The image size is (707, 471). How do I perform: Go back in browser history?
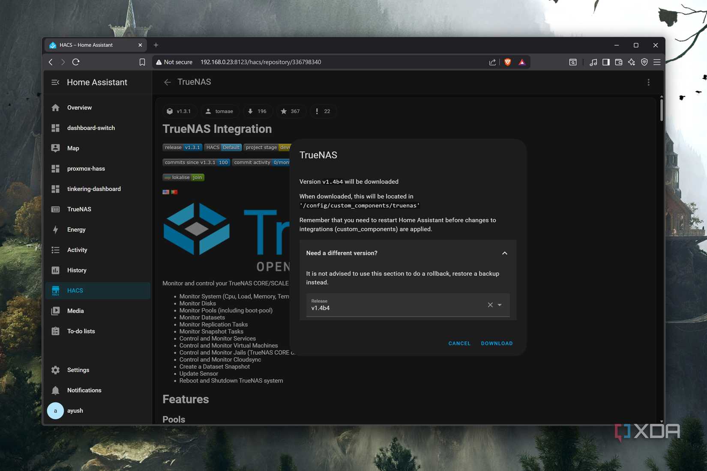coord(51,62)
